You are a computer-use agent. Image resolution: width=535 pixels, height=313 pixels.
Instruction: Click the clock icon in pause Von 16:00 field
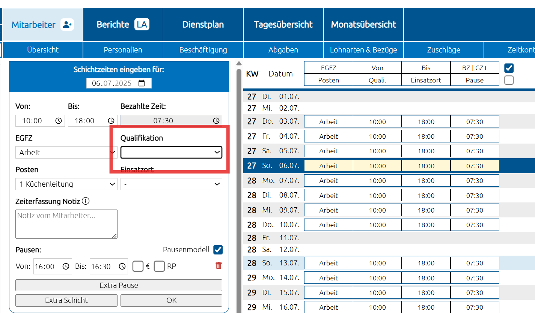click(66, 267)
